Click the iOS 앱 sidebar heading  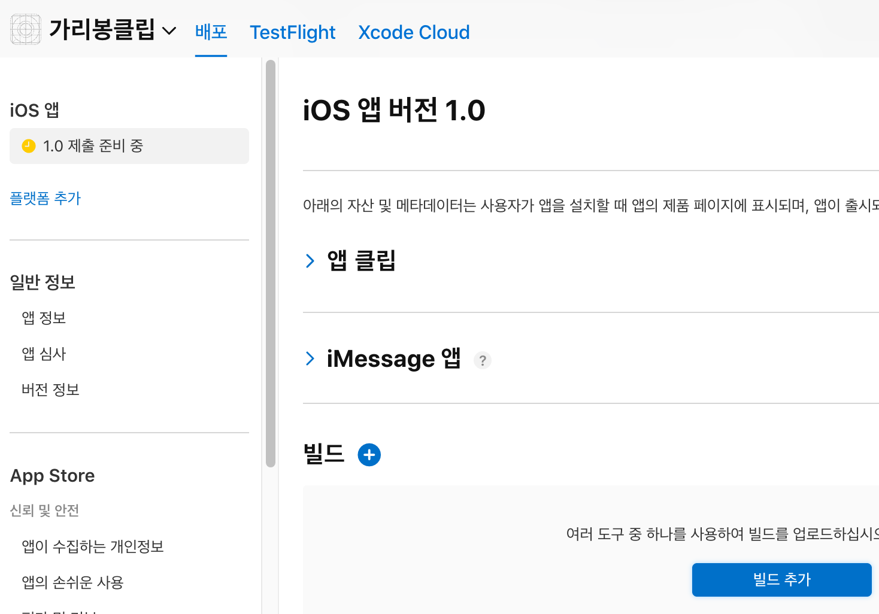point(35,110)
